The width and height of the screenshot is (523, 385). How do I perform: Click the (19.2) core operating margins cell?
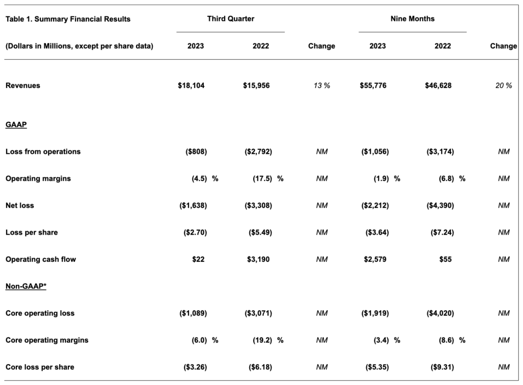tap(262, 340)
